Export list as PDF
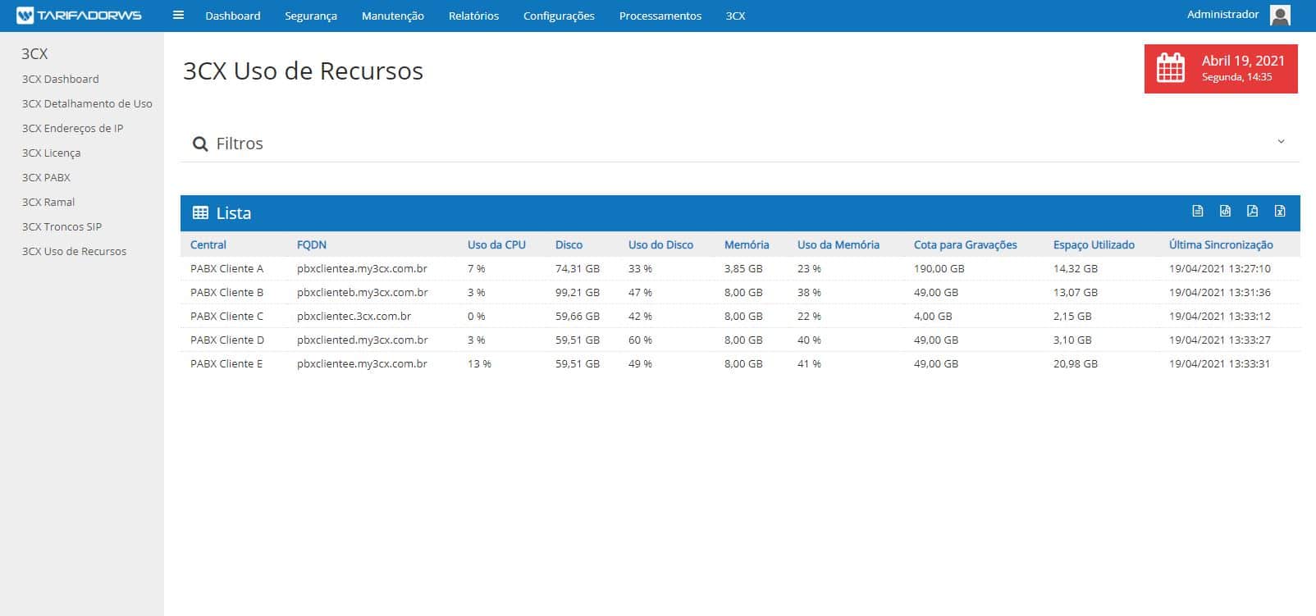Viewport: 1316px width, 616px height. [1252, 212]
